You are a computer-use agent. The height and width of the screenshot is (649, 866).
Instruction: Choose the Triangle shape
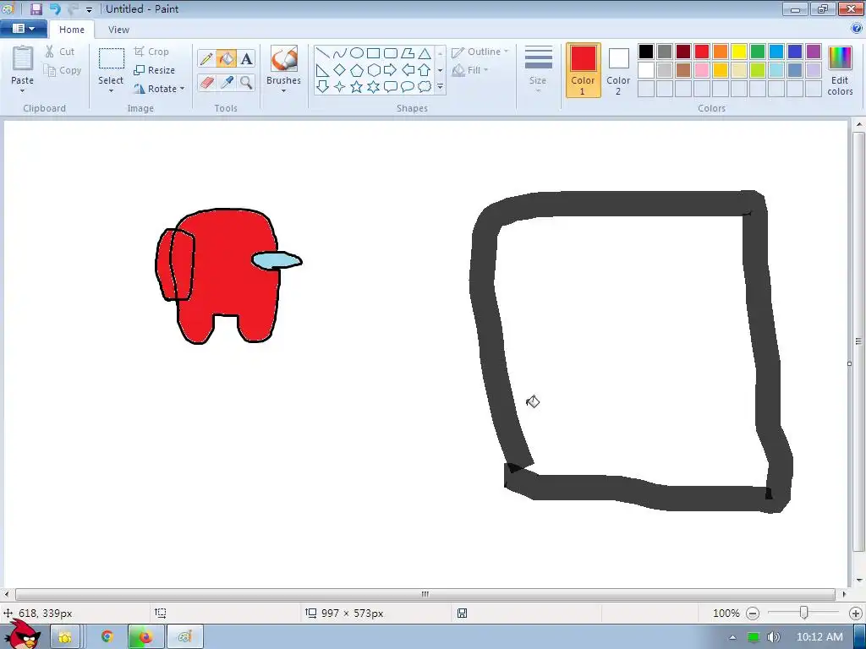[x=425, y=53]
